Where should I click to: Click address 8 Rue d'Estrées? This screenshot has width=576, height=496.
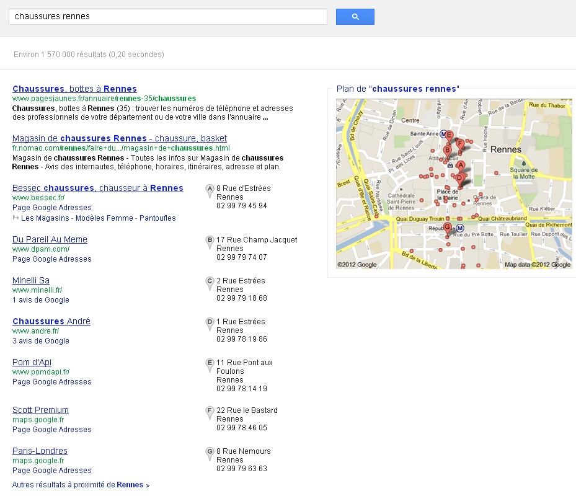243,188
